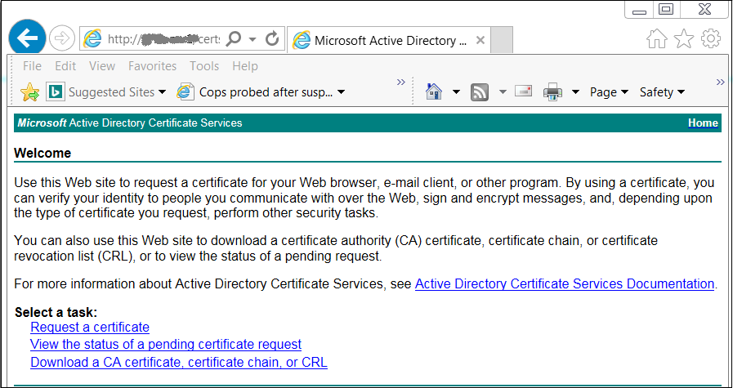Click the Bing Suggested Sites icon

[55, 92]
